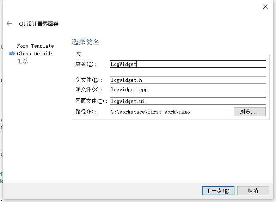The image size is (276, 202).
Task: Click the 路径(P) label
Action: [86, 112]
